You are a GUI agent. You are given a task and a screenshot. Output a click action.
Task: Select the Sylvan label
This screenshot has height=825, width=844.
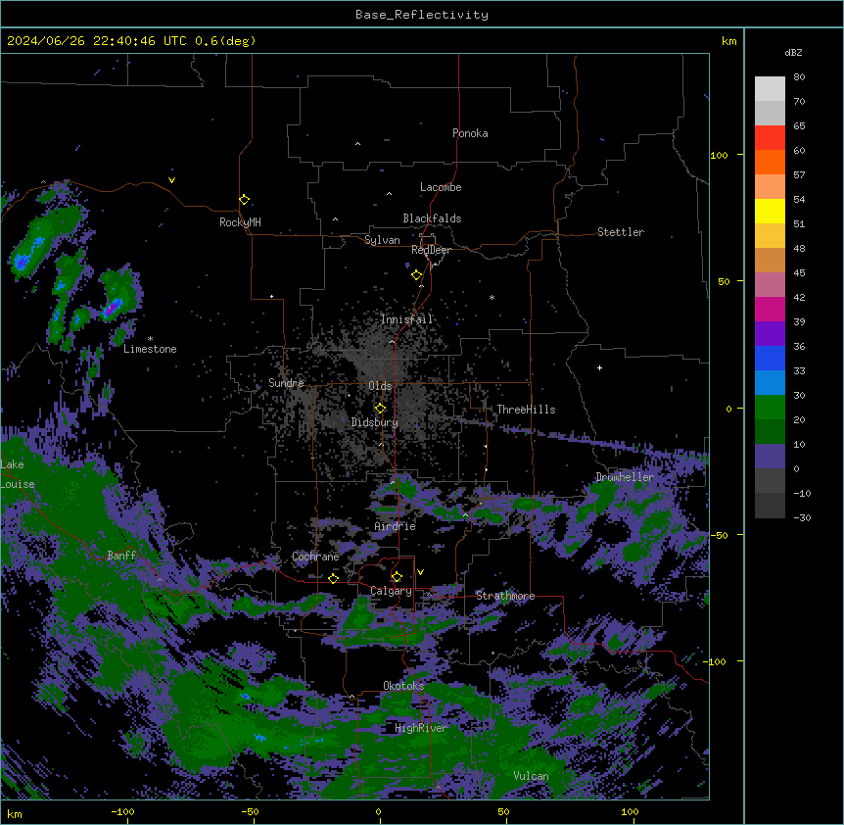[382, 240]
